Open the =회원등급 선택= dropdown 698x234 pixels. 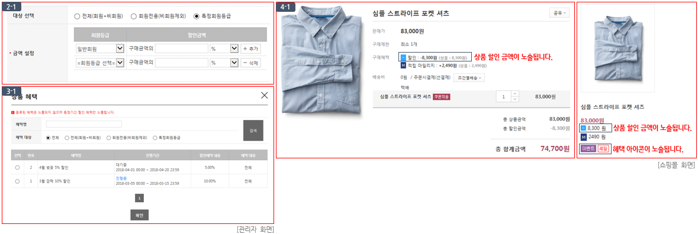(x=100, y=63)
